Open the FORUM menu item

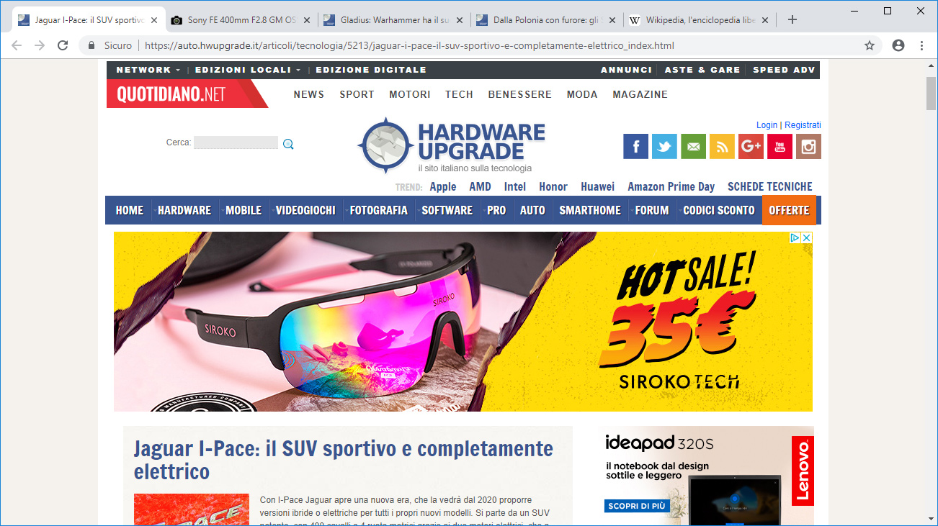pos(652,210)
